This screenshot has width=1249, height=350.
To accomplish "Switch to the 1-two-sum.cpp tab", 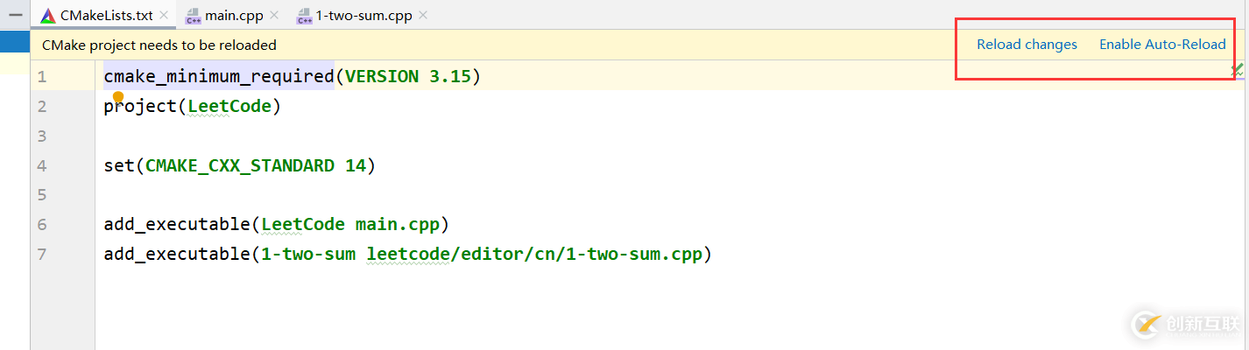I will coord(365,16).
